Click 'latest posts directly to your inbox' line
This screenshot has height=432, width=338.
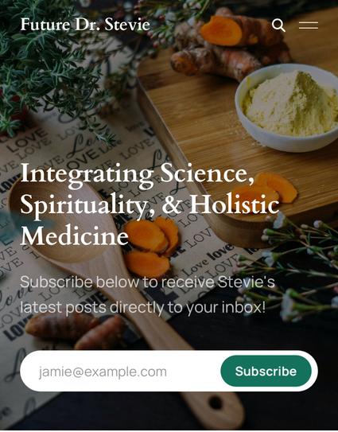pyautogui.click(x=143, y=307)
